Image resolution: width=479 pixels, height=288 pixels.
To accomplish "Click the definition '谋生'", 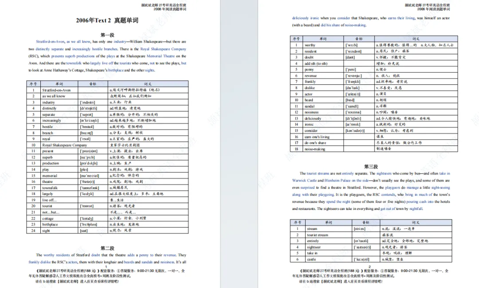I will coord(380,137).
